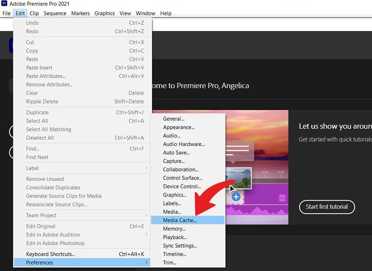Screen dimensions: 372x271
Task: Click the landscape clip thumbnail in tutorial image
Action: tap(238, 178)
